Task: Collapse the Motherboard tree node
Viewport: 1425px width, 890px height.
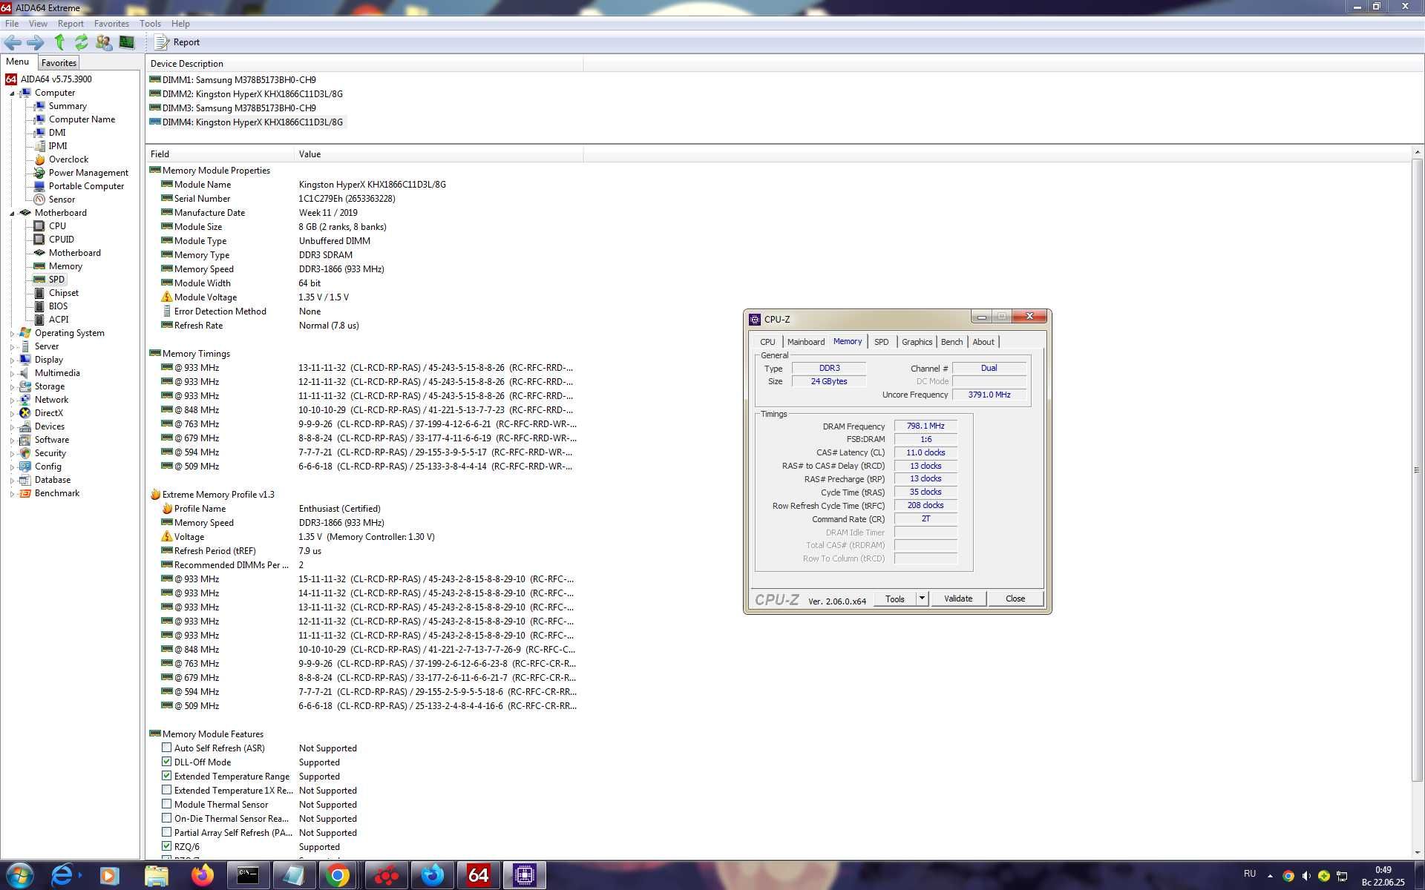Action: 12,214
